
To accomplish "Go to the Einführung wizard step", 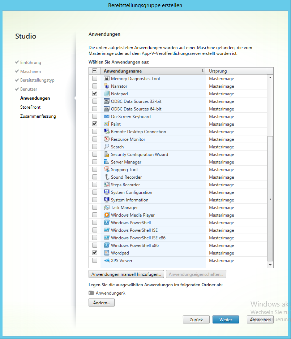I will 30,62.
